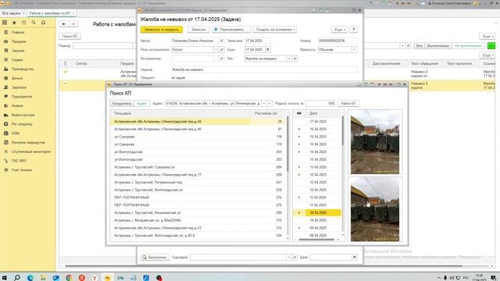The width and height of the screenshot is (500, 281).
Task: Open history clock icon
Action: pos(24,23)
